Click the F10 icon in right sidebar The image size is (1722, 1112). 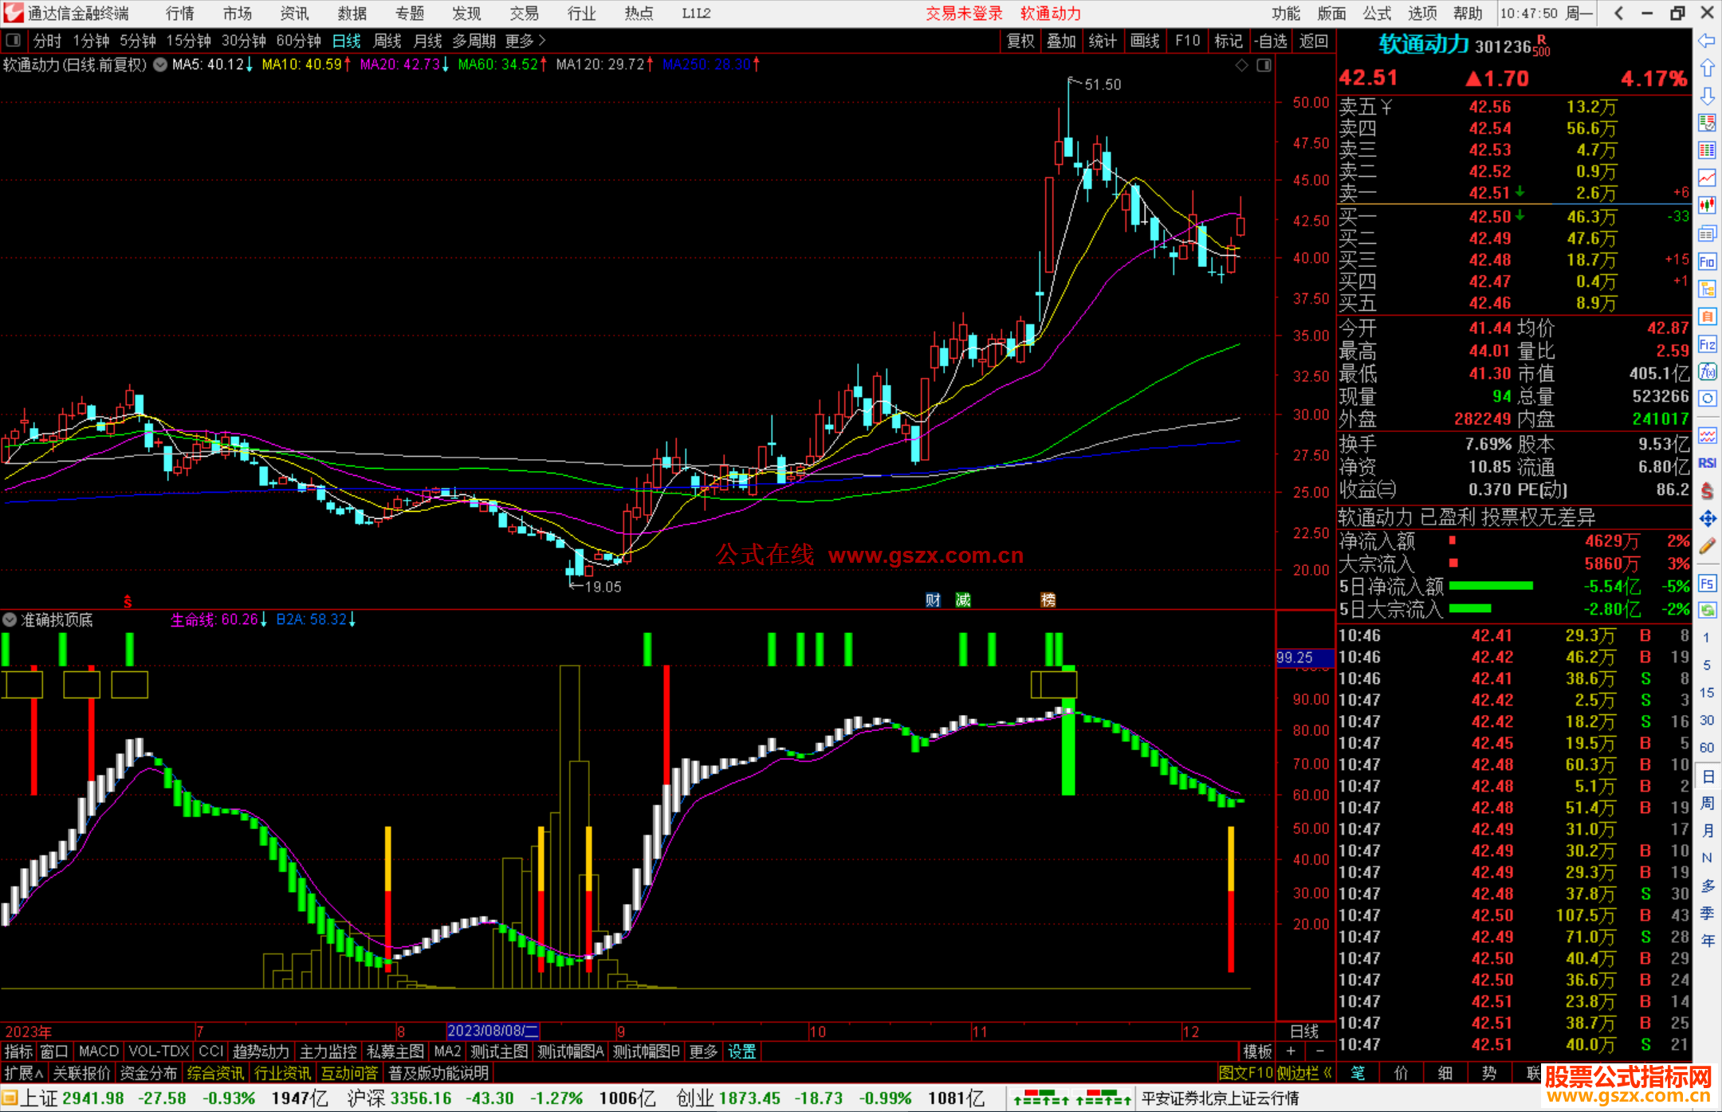point(1707,262)
